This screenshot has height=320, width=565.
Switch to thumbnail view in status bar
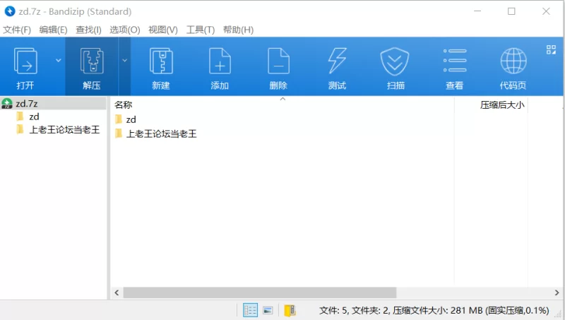tap(268, 310)
